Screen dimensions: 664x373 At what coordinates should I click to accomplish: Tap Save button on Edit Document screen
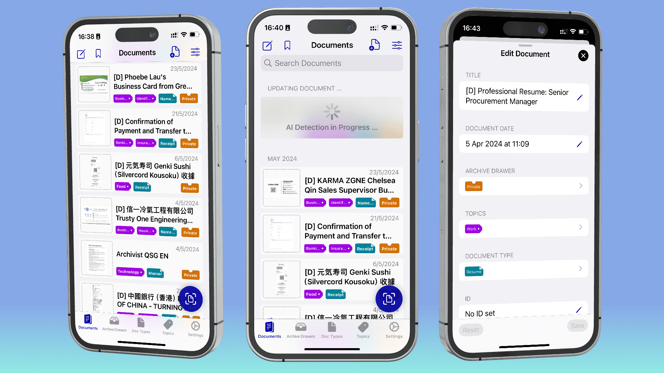click(x=577, y=326)
